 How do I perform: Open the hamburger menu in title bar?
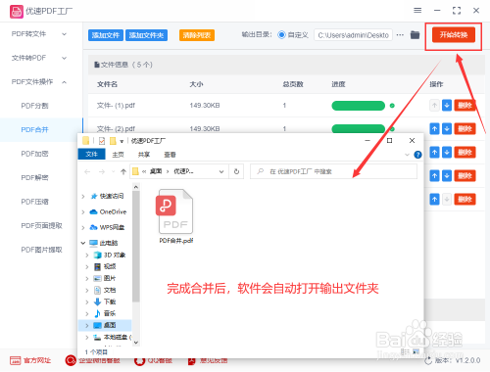417,11
